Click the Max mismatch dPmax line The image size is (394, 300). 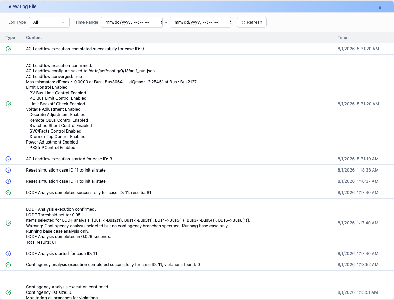pyautogui.click(x=111, y=82)
